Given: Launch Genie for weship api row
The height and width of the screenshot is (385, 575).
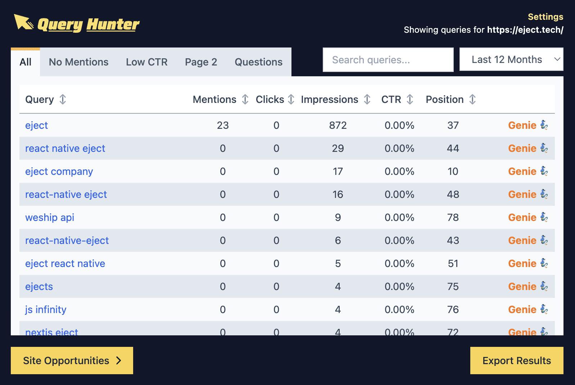Looking at the screenshot, I should 528,217.
